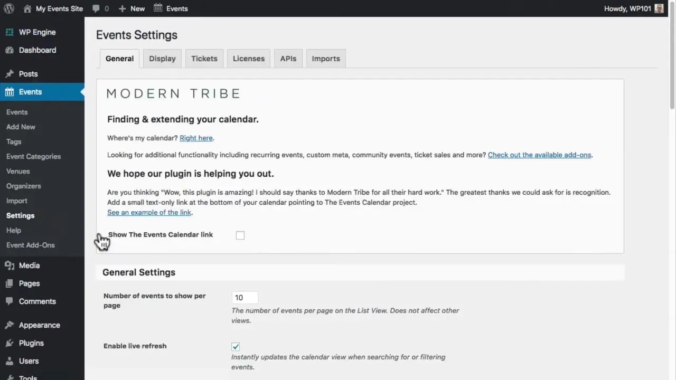676x380 pixels.
Task: Open Tags submenu item
Action: click(14, 141)
